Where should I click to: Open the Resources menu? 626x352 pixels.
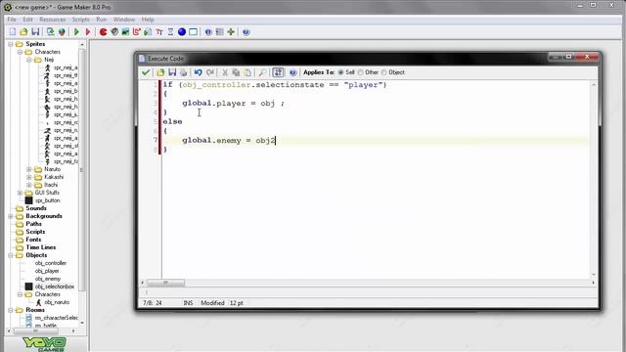(x=52, y=20)
